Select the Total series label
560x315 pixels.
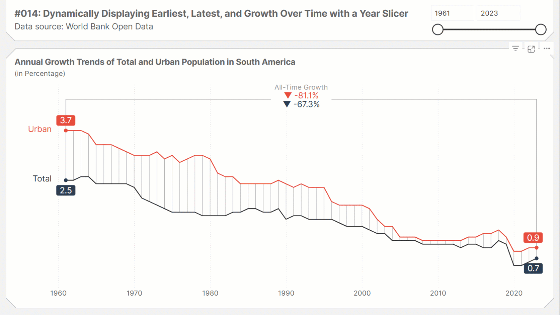(42, 178)
